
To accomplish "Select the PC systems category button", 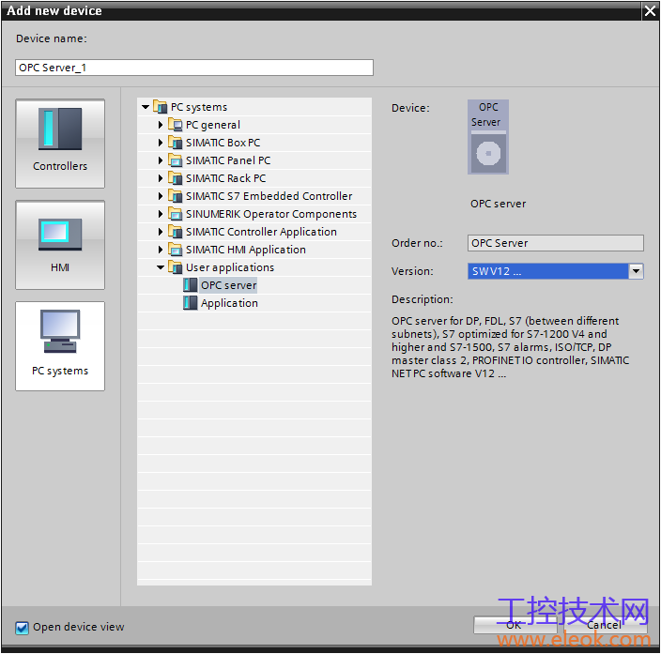I will point(60,346).
